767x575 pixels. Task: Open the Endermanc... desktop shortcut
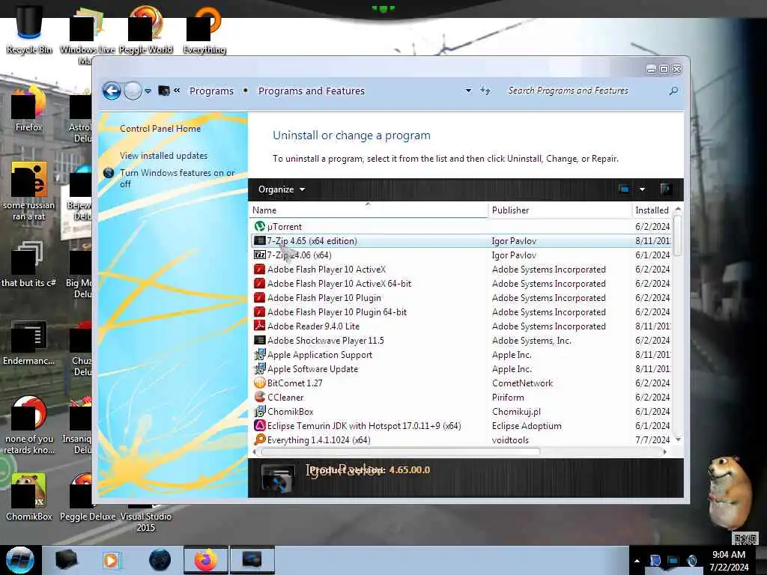coord(29,342)
